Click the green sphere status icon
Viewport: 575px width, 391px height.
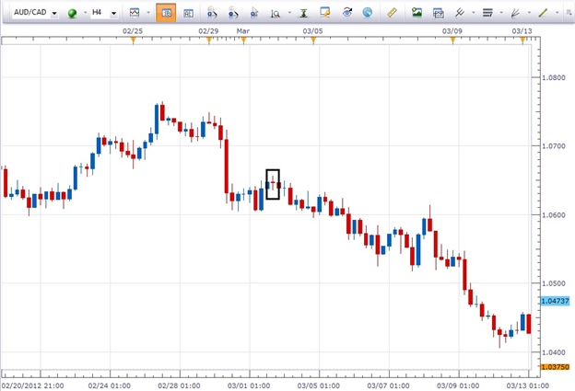click(x=72, y=13)
